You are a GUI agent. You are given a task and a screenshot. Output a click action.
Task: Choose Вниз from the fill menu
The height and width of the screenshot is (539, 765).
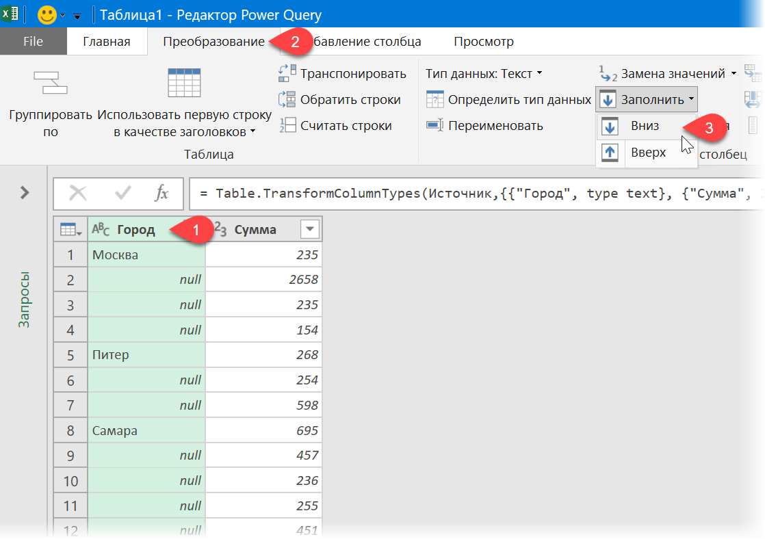[646, 127]
